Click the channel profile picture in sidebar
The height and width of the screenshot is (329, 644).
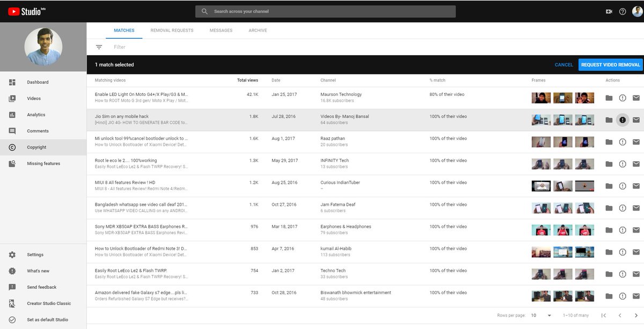[43, 47]
